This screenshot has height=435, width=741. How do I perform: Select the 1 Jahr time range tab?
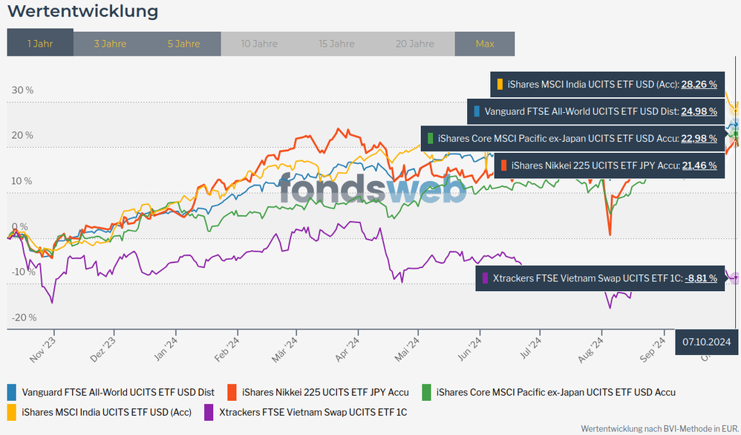pyautogui.click(x=40, y=44)
